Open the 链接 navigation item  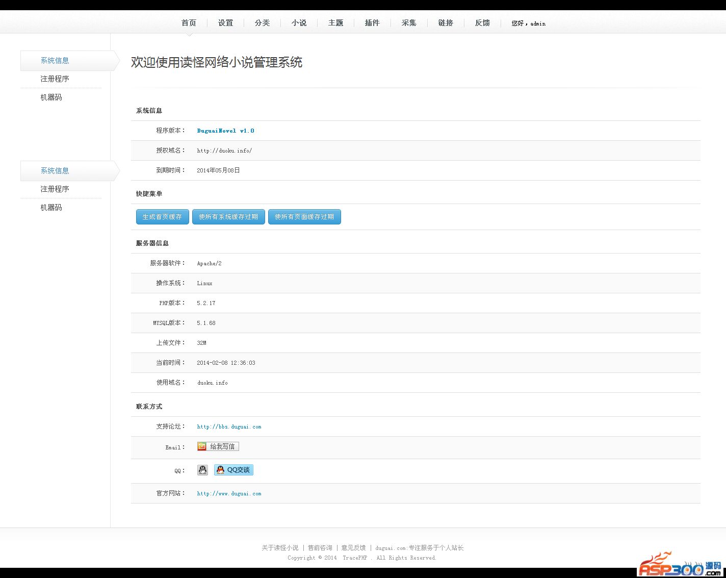446,23
